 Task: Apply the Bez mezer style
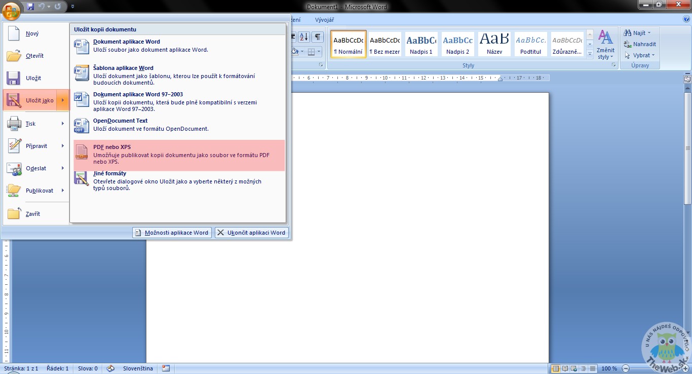(385, 44)
